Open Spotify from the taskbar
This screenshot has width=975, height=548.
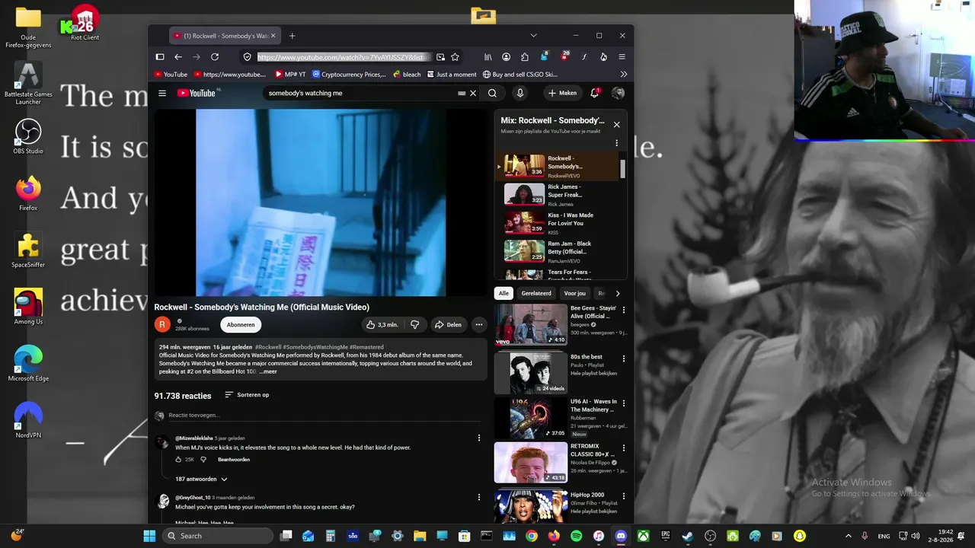(x=577, y=536)
